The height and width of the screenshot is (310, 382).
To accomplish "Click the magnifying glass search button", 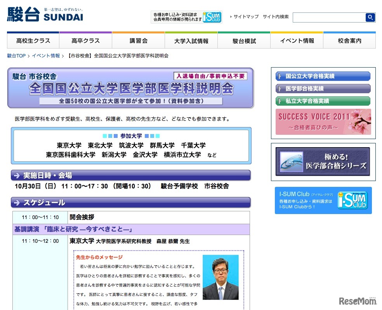I will pyautogui.click(x=370, y=17).
